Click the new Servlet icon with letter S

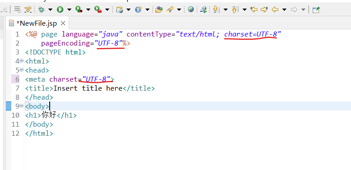[139, 9]
